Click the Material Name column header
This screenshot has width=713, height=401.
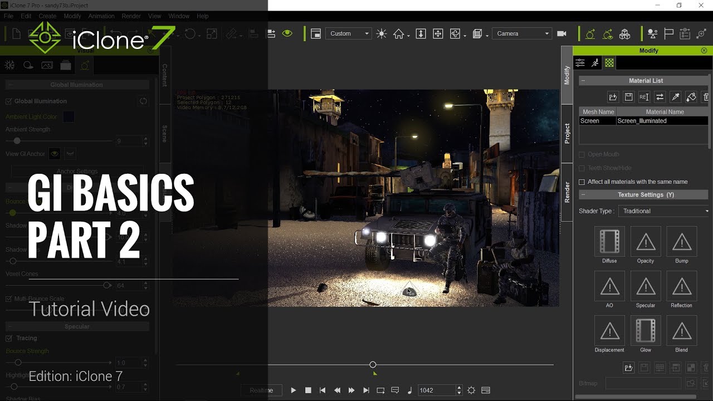click(x=663, y=112)
